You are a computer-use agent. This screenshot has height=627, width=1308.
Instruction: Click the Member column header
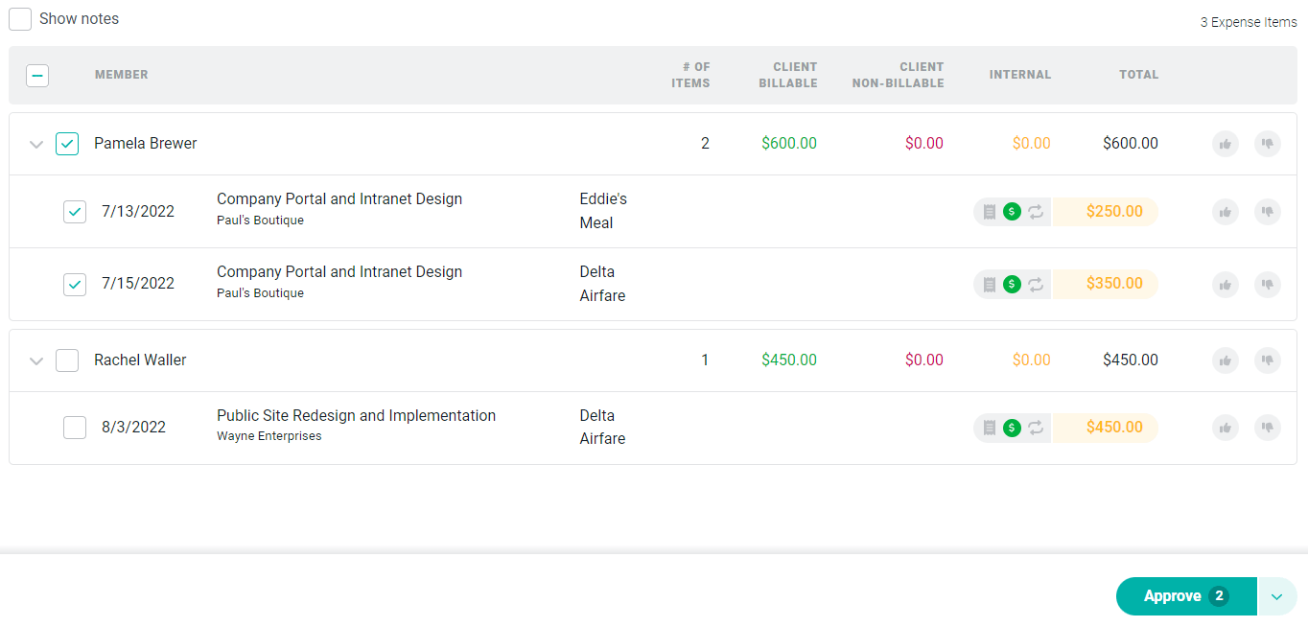pos(122,75)
